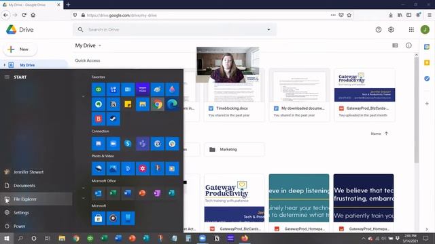Screen dimensions: 435x244
Task: Open Timeblocking.docx quick access card
Action: tap(234, 96)
